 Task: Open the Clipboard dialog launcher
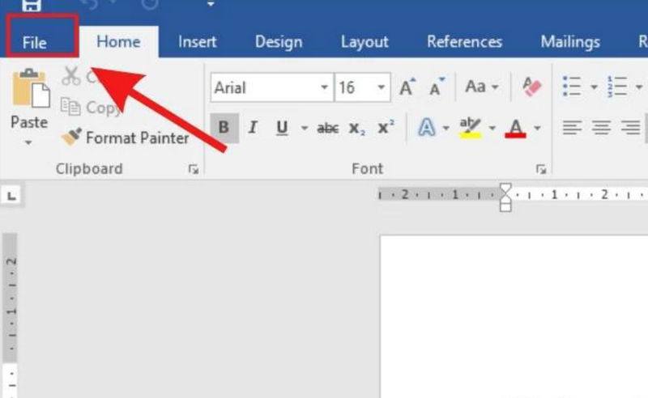click(194, 169)
